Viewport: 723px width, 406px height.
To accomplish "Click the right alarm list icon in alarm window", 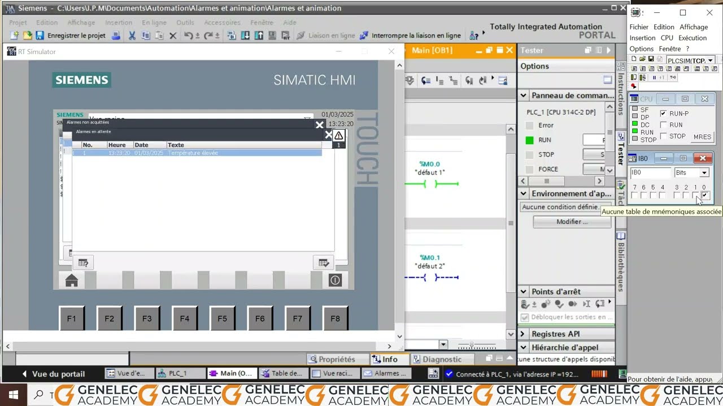I will click(324, 263).
